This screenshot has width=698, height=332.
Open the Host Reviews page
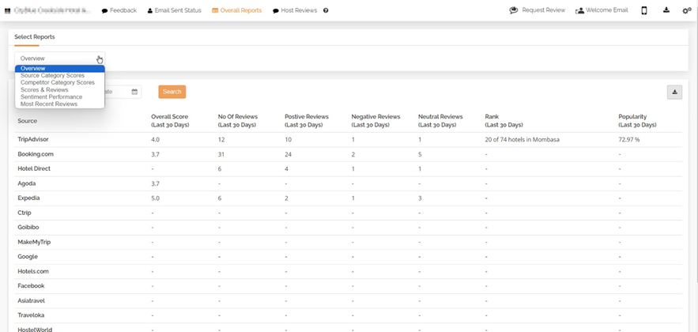coord(294,11)
